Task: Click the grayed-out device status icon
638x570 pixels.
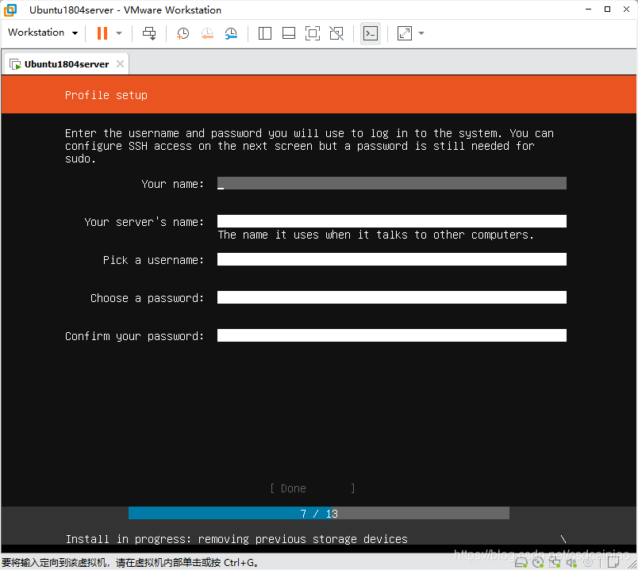Action: tap(588, 563)
